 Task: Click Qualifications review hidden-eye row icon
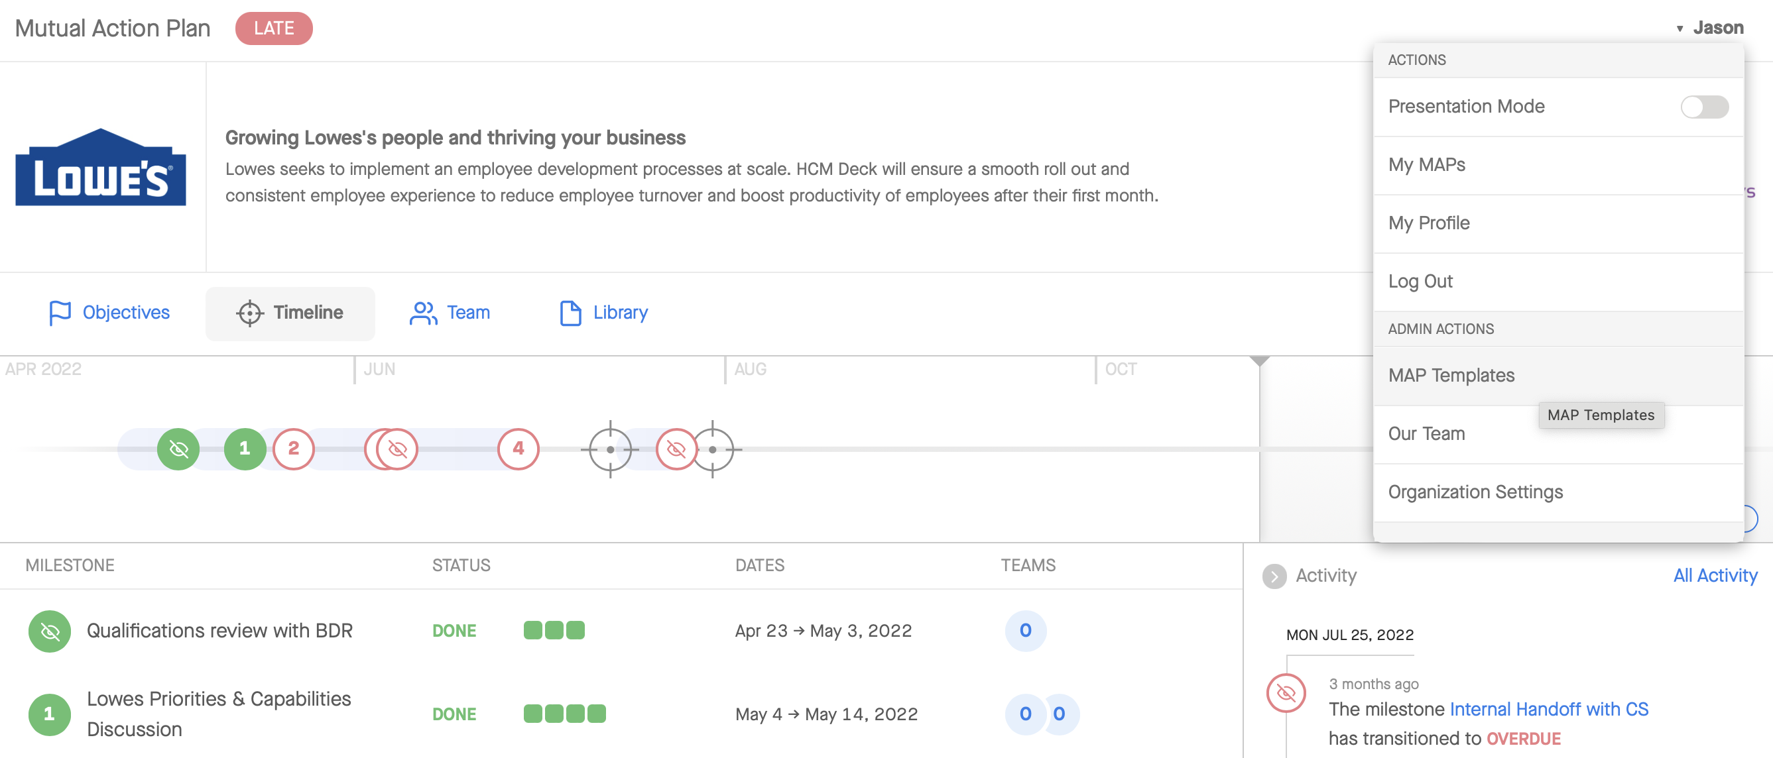tap(50, 631)
